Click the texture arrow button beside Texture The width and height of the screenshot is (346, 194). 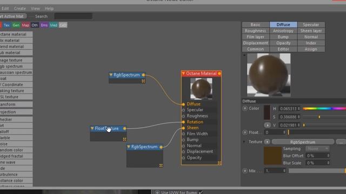[267, 142]
